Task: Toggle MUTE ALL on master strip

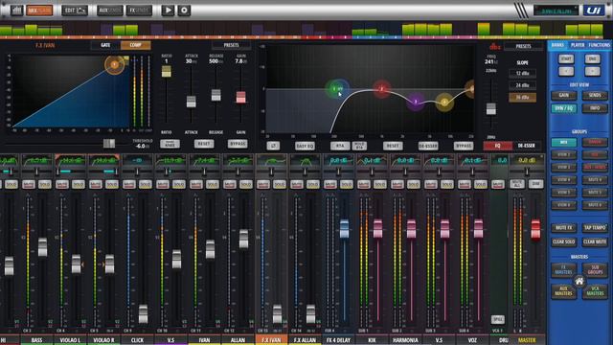Action: tap(517, 184)
